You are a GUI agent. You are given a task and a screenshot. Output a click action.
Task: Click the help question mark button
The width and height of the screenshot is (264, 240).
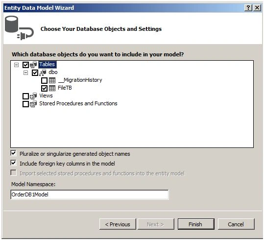click(x=248, y=8)
